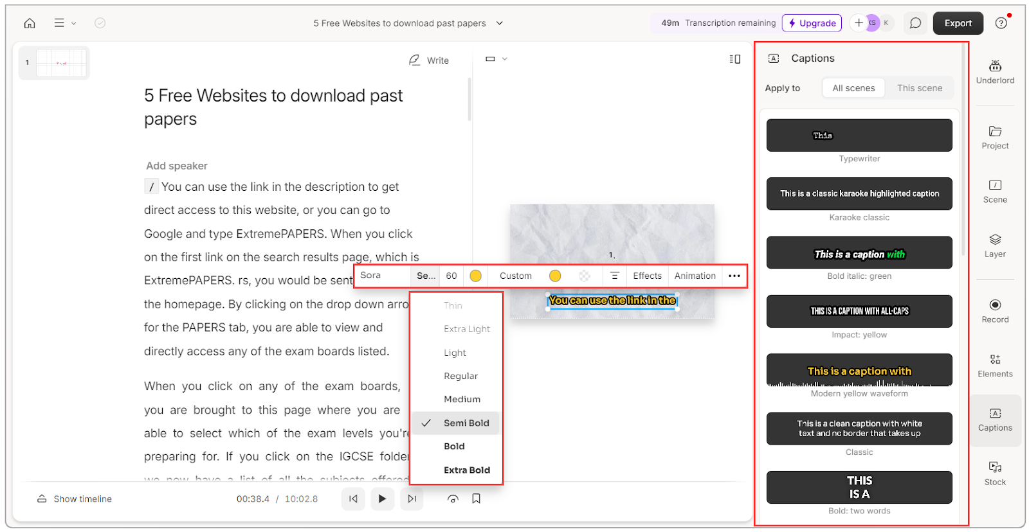The height and width of the screenshot is (532, 1029).
Task: Open the Elements sidebar panel
Action: tap(995, 366)
